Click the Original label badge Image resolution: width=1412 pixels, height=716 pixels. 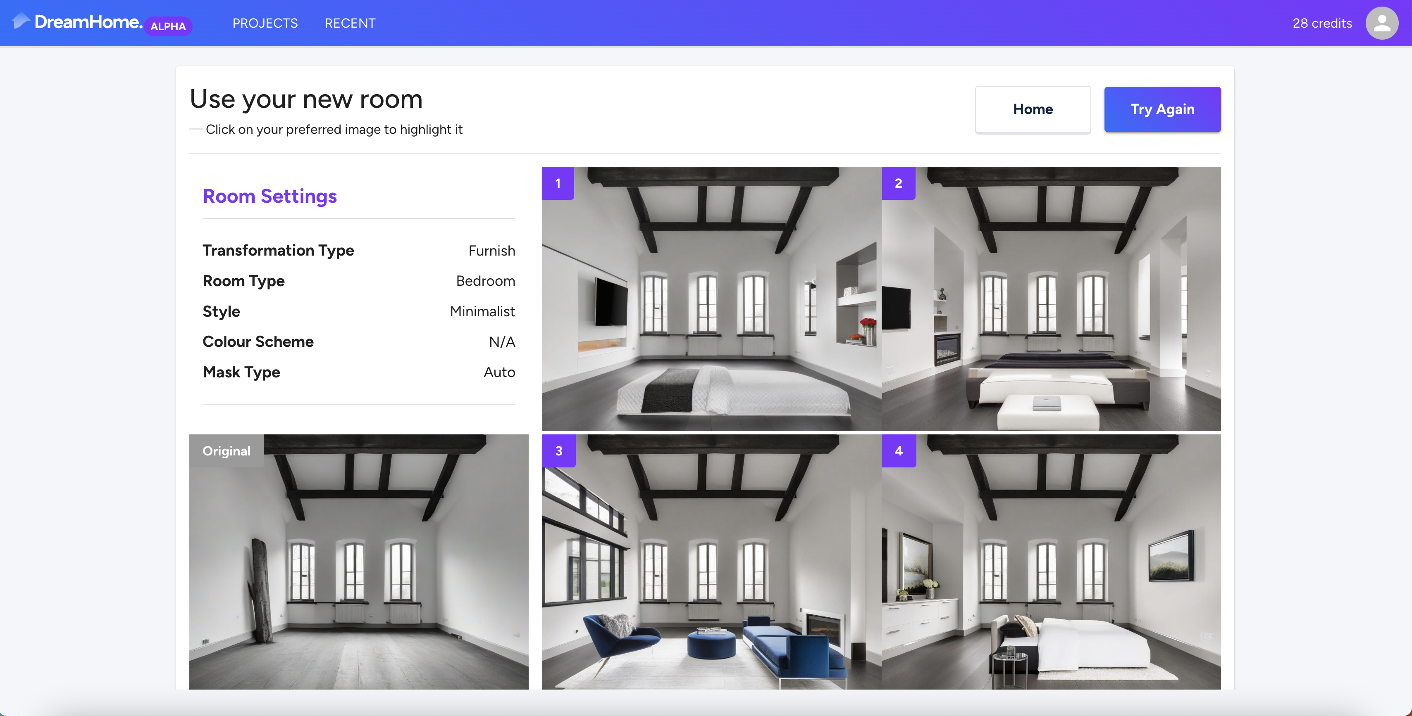(226, 450)
